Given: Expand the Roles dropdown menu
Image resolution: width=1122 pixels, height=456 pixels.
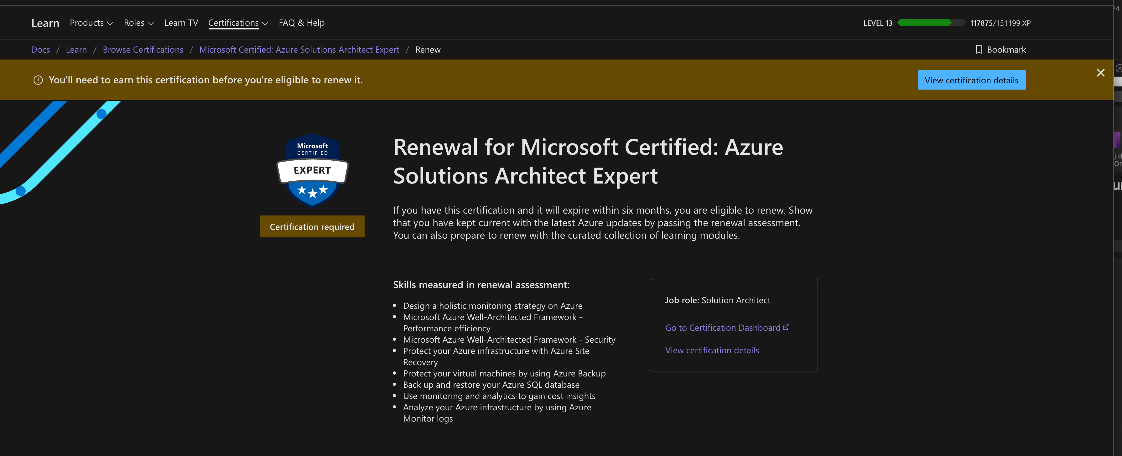Looking at the screenshot, I should (138, 23).
